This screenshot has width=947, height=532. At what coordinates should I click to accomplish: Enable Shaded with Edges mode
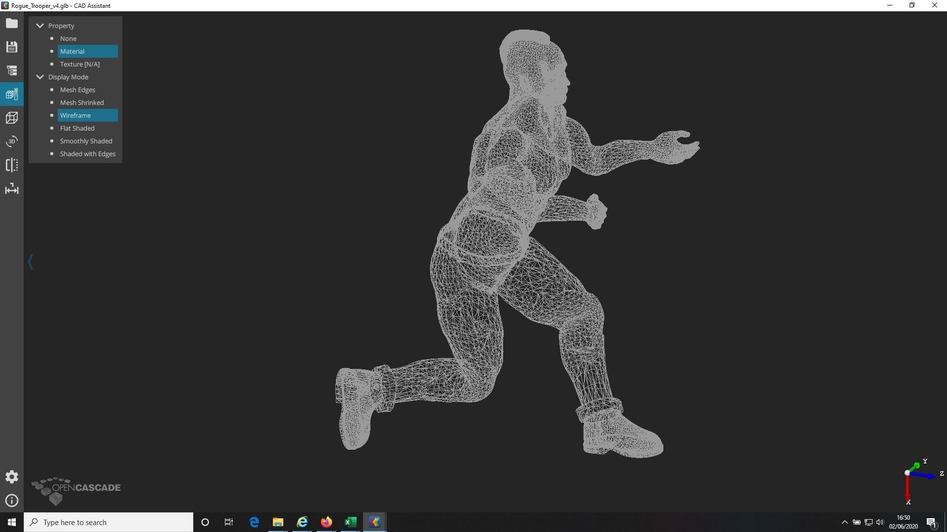point(87,154)
